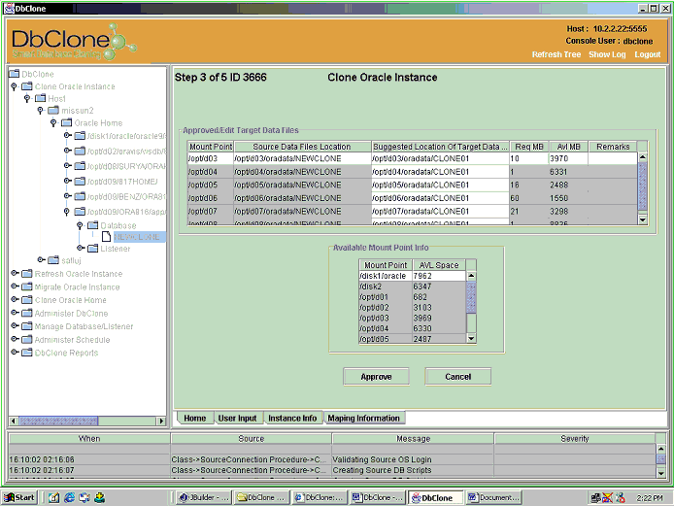This screenshot has height=506, width=674.
Task: Collapse the Host tree node
Action: click(27, 98)
